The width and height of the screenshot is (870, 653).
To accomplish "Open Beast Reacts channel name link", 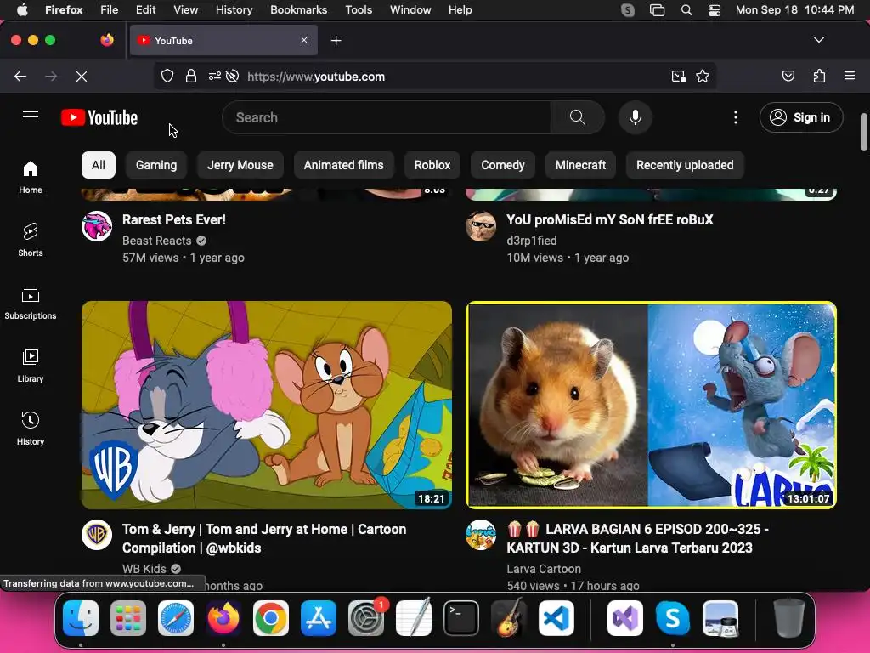I will [157, 241].
